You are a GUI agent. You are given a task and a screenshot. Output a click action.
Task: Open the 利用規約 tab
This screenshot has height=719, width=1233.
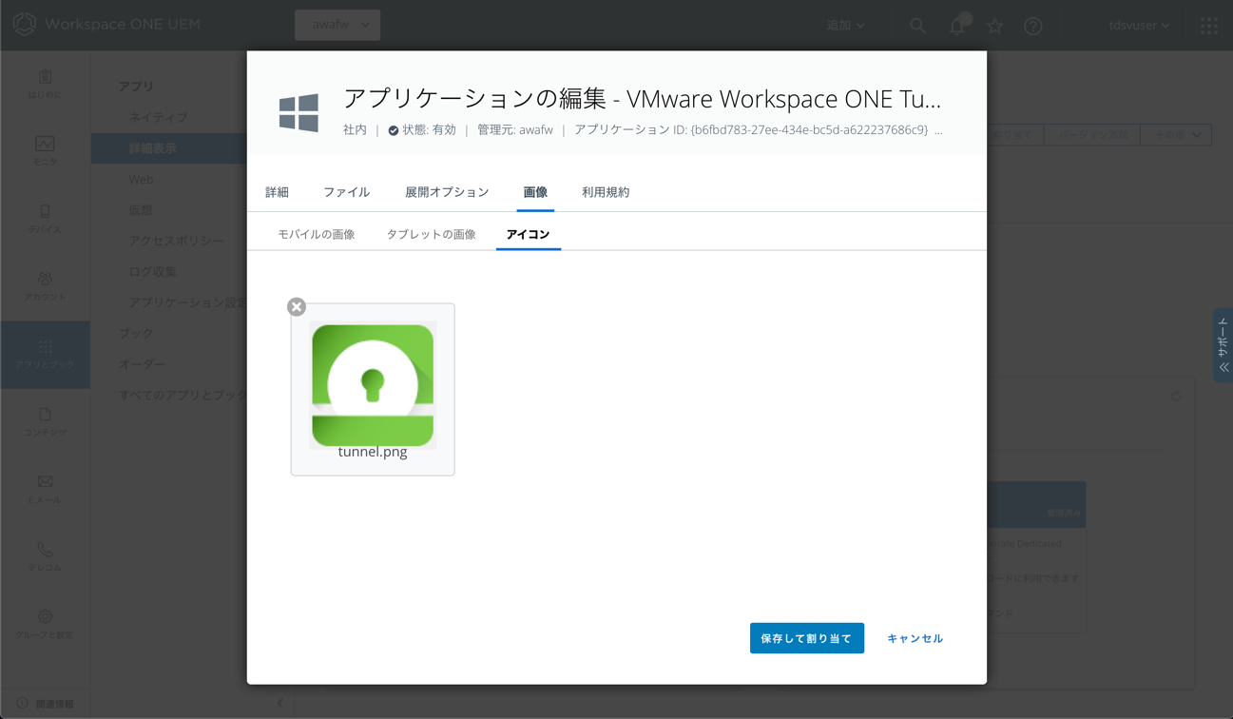pyautogui.click(x=606, y=192)
